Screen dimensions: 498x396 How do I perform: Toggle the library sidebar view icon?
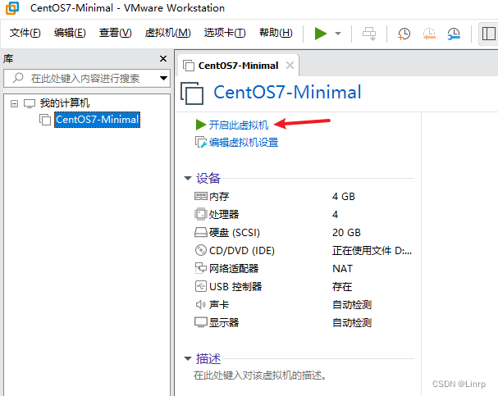point(488,34)
